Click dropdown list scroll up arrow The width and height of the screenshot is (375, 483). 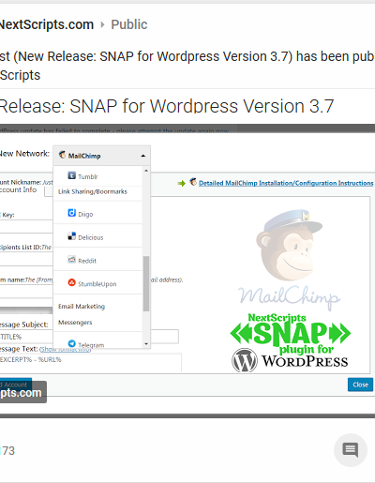[x=146, y=171]
